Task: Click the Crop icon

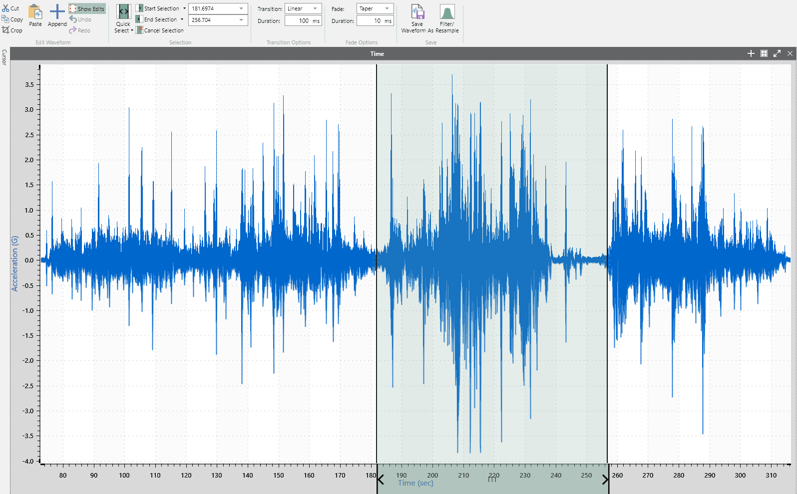Action: click(x=5, y=30)
